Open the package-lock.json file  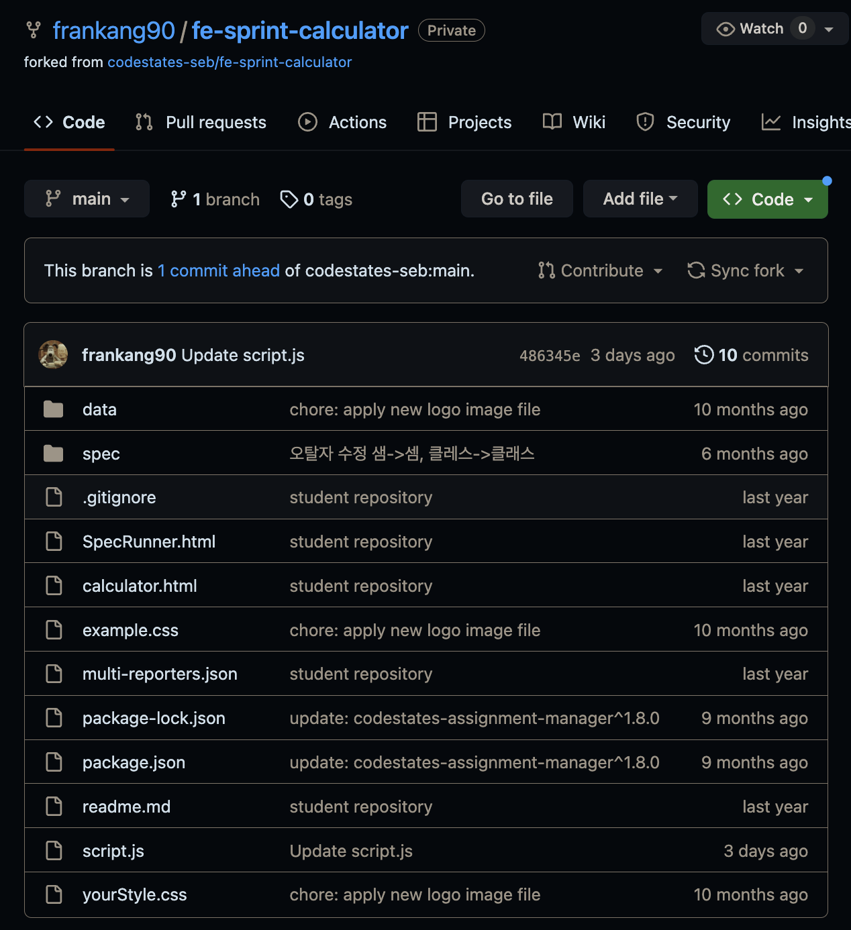tap(154, 718)
